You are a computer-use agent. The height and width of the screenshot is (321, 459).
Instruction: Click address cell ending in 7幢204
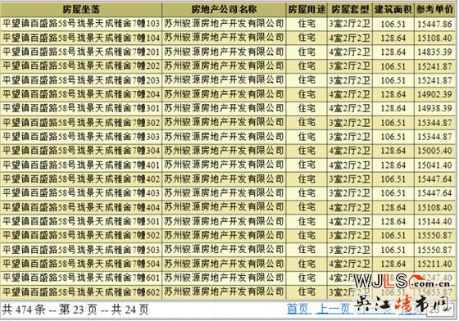[81, 94]
